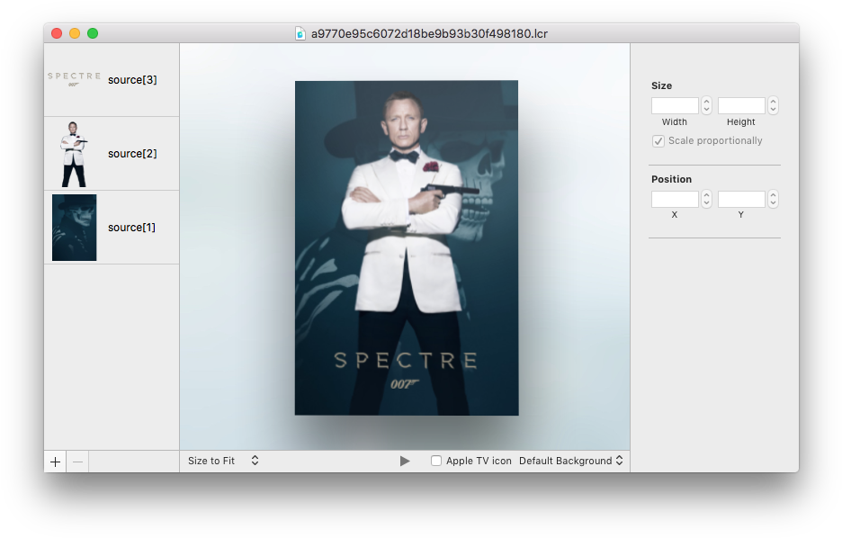842x538 pixels.
Task: Uncheck Scale proportionally
Action: tap(658, 140)
